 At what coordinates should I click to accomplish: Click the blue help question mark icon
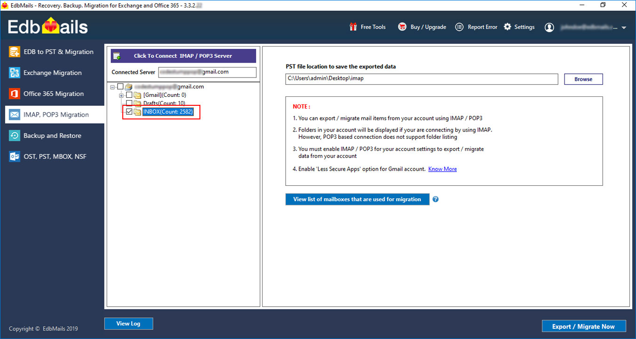[436, 199]
